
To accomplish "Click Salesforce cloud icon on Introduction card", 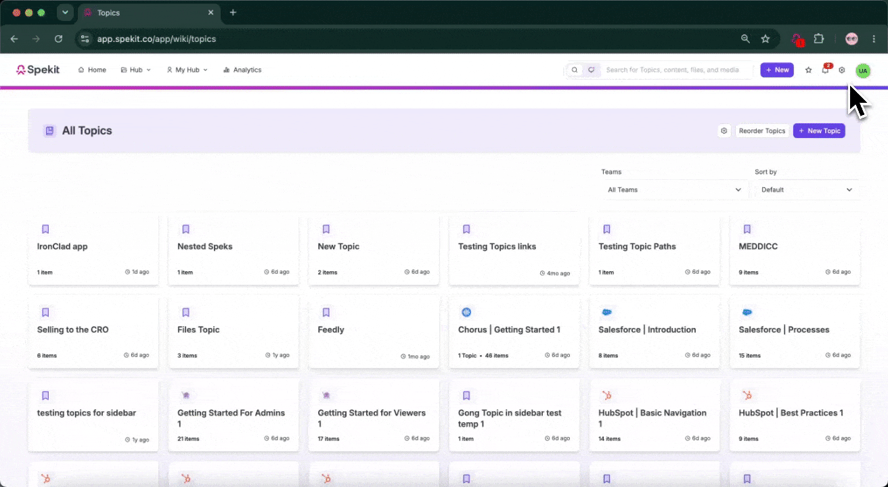I will 606,312.
